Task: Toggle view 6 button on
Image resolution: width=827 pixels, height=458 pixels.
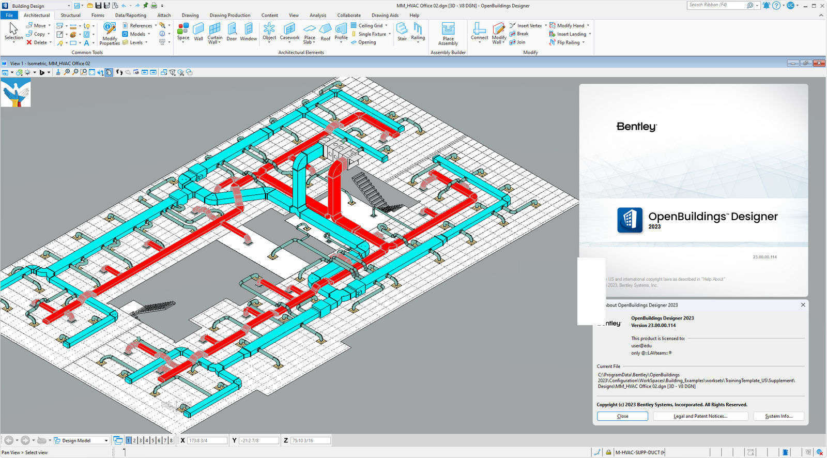Action: [x=159, y=440]
